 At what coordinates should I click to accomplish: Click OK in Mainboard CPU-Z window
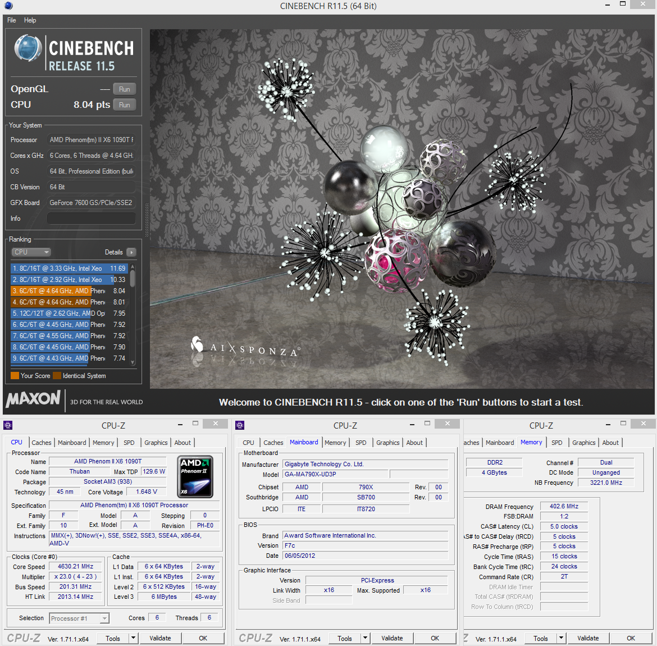(x=435, y=639)
